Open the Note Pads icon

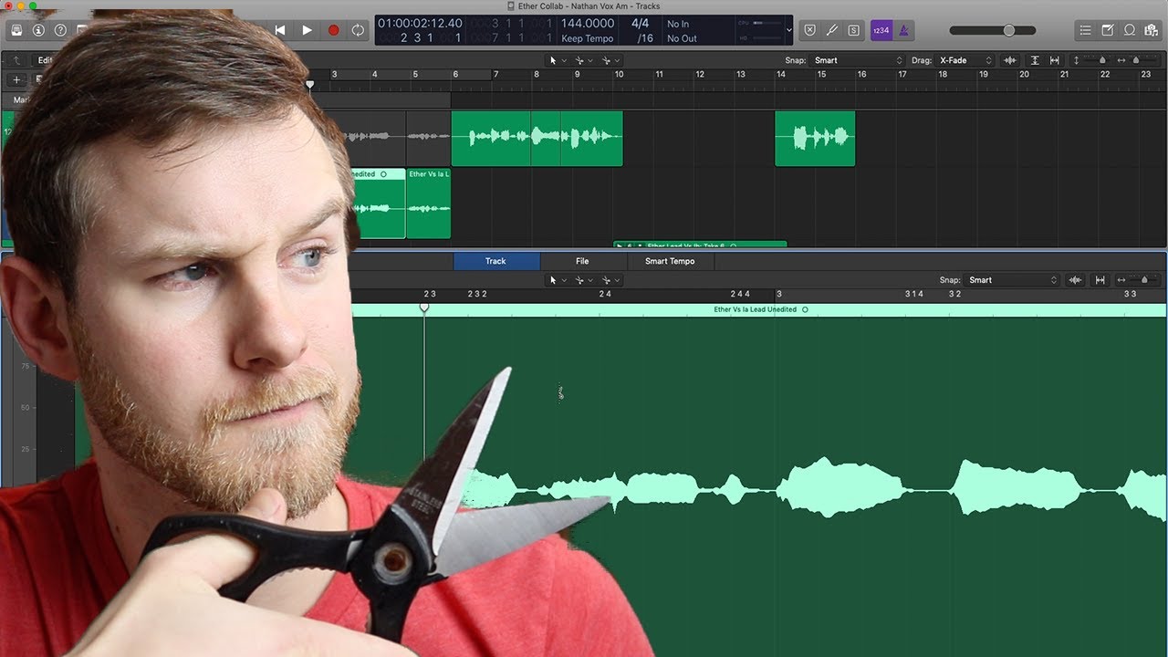(x=1107, y=30)
